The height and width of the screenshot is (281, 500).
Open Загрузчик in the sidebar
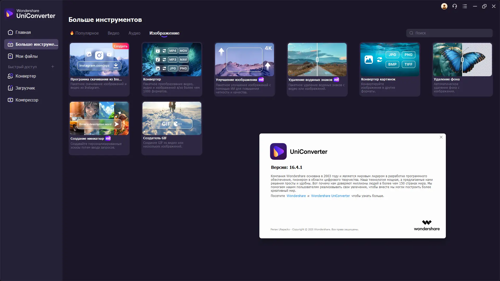(25, 88)
